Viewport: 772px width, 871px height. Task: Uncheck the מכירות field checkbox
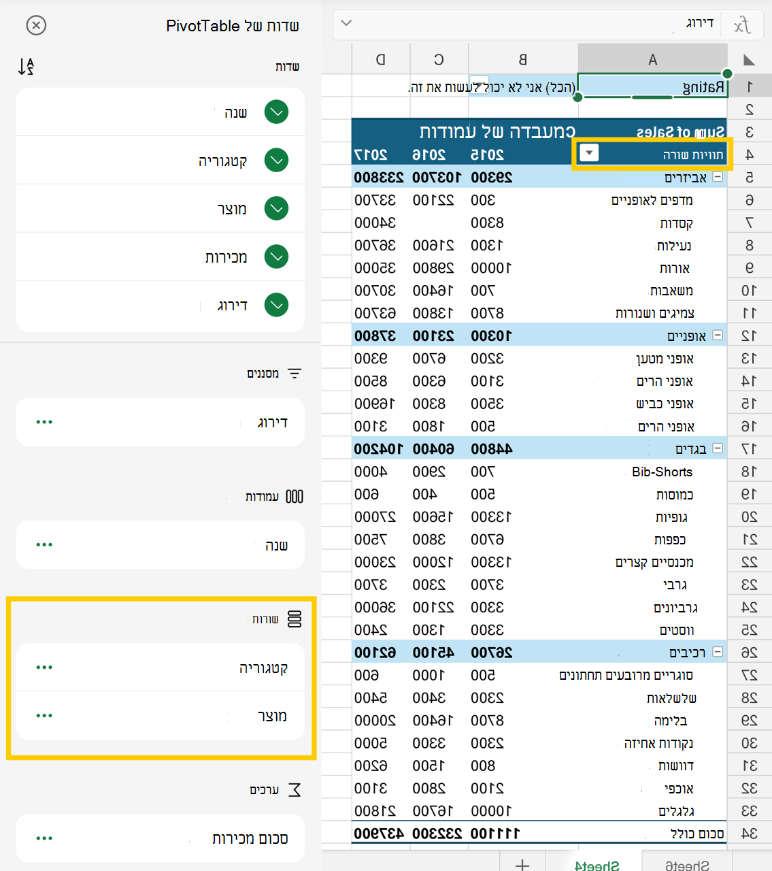[276, 257]
